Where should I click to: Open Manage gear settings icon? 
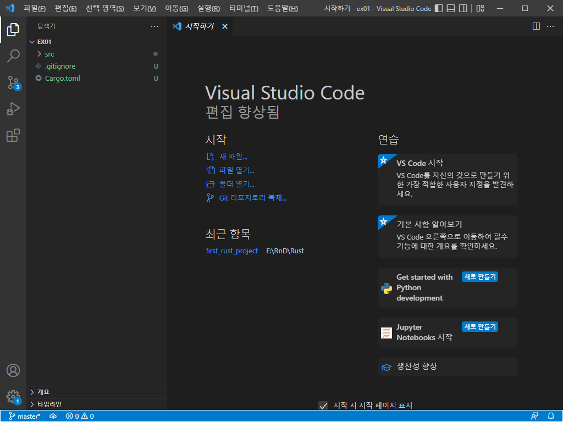pos(14,397)
